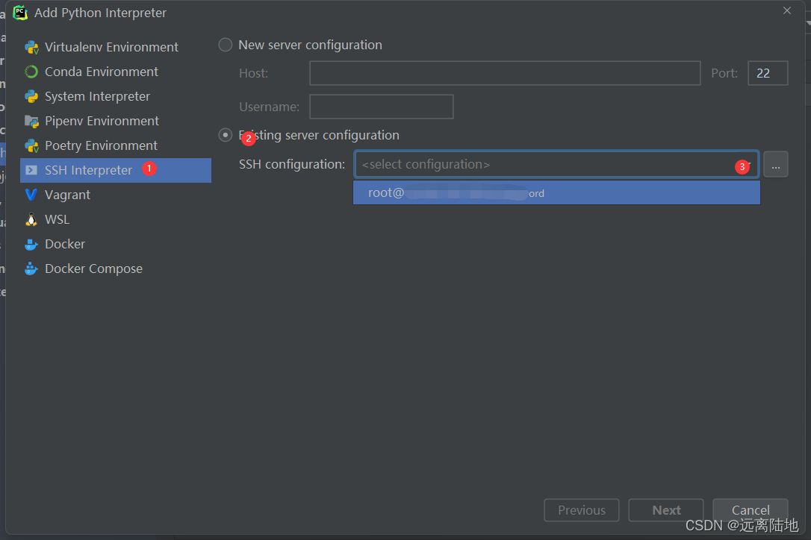Click the Next button
The height and width of the screenshot is (540, 811).
(x=666, y=510)
